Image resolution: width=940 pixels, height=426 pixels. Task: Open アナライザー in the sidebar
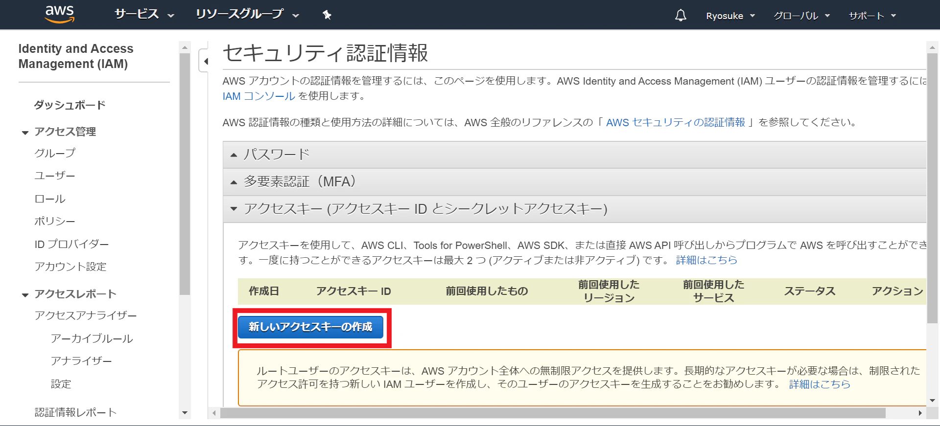[81, 361]
